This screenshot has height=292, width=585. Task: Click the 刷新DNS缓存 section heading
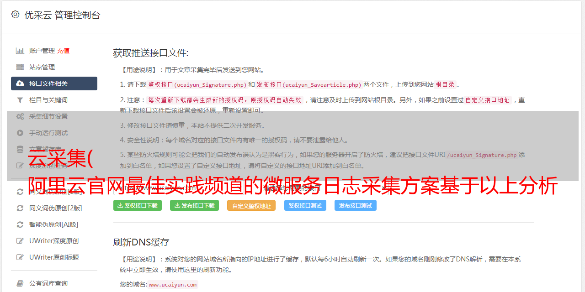click(141, 242)
